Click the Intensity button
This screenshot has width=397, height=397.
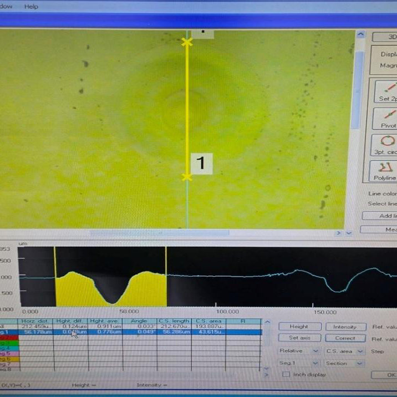345,327
